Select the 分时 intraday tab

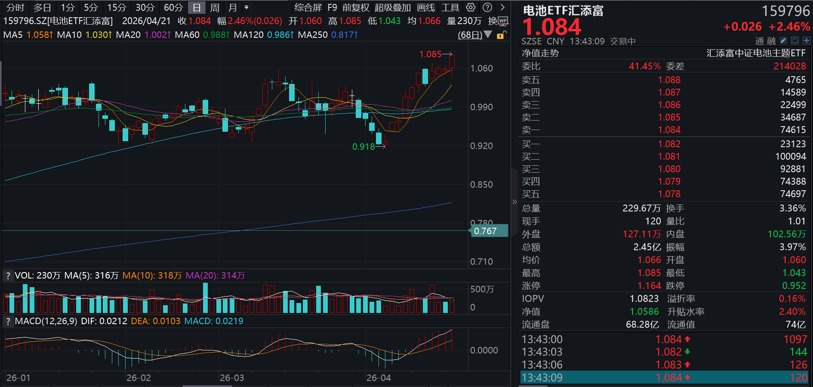click(15, 7)
